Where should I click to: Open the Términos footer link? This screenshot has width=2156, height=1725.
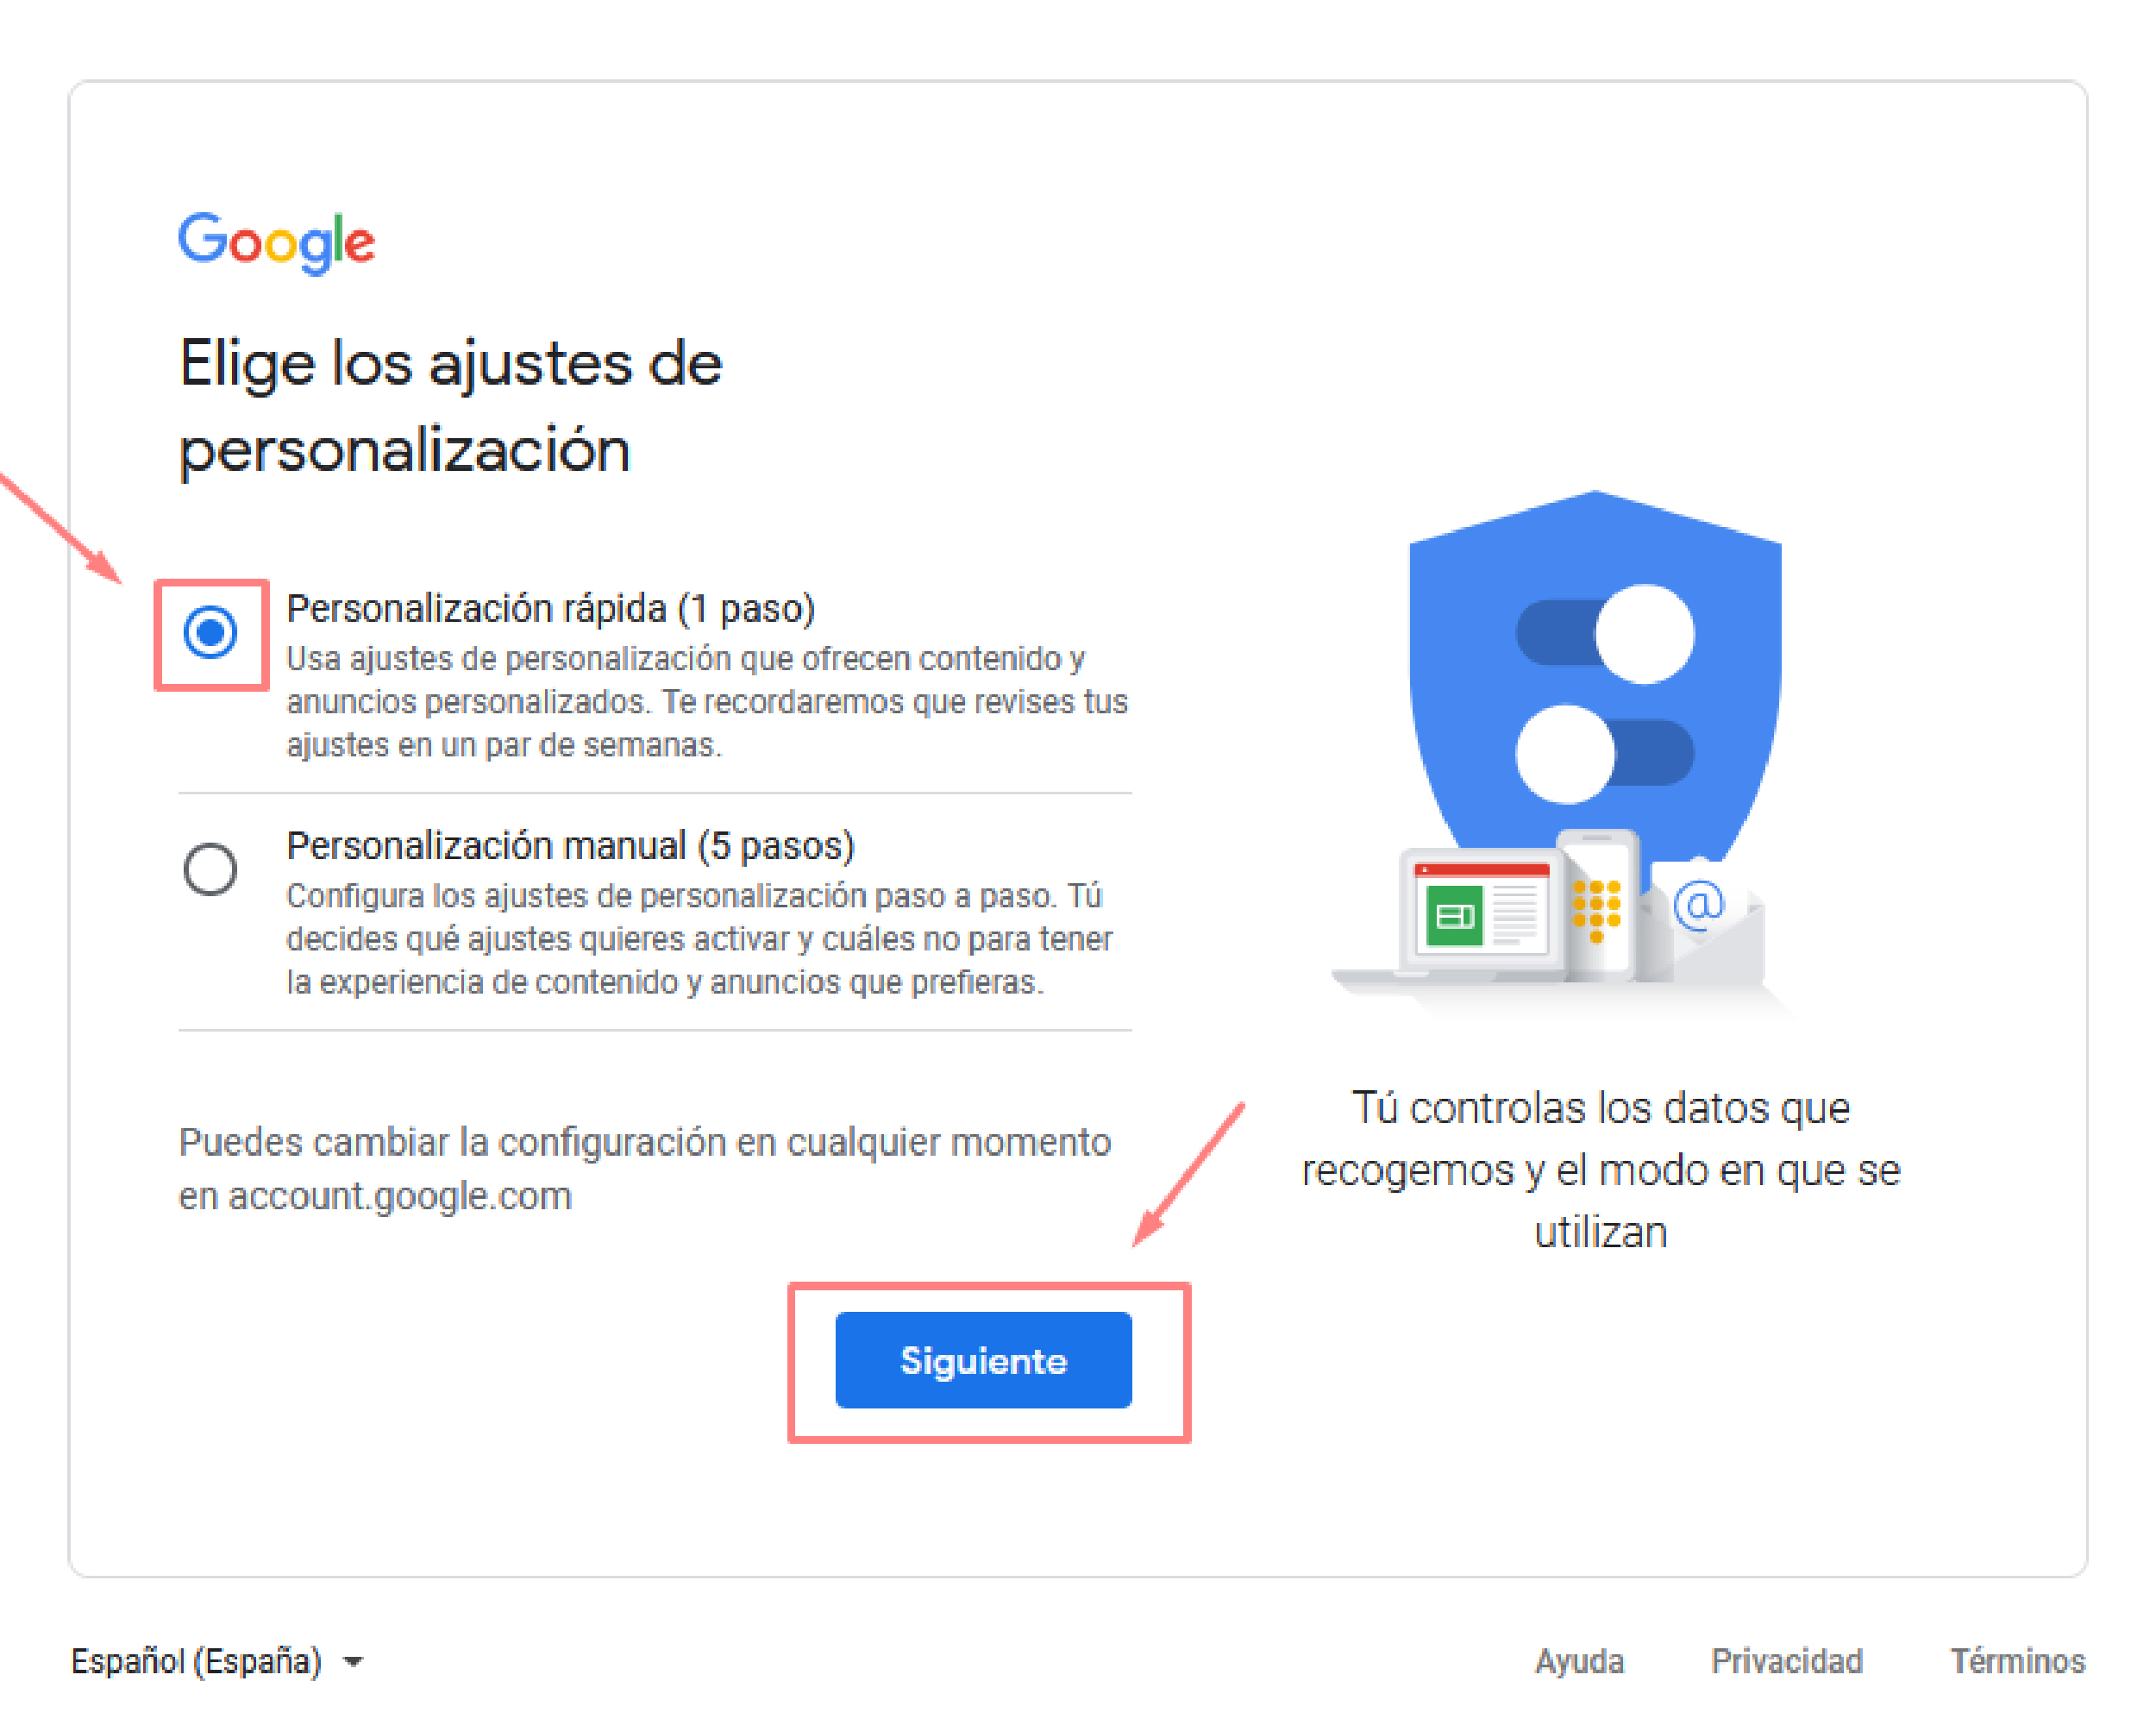coord(2018,1661)
